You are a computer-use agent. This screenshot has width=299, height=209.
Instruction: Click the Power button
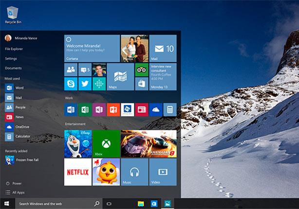(x=14, y=184)
